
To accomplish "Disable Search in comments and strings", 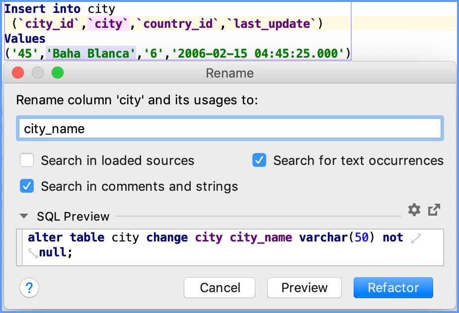I will 27,186.
